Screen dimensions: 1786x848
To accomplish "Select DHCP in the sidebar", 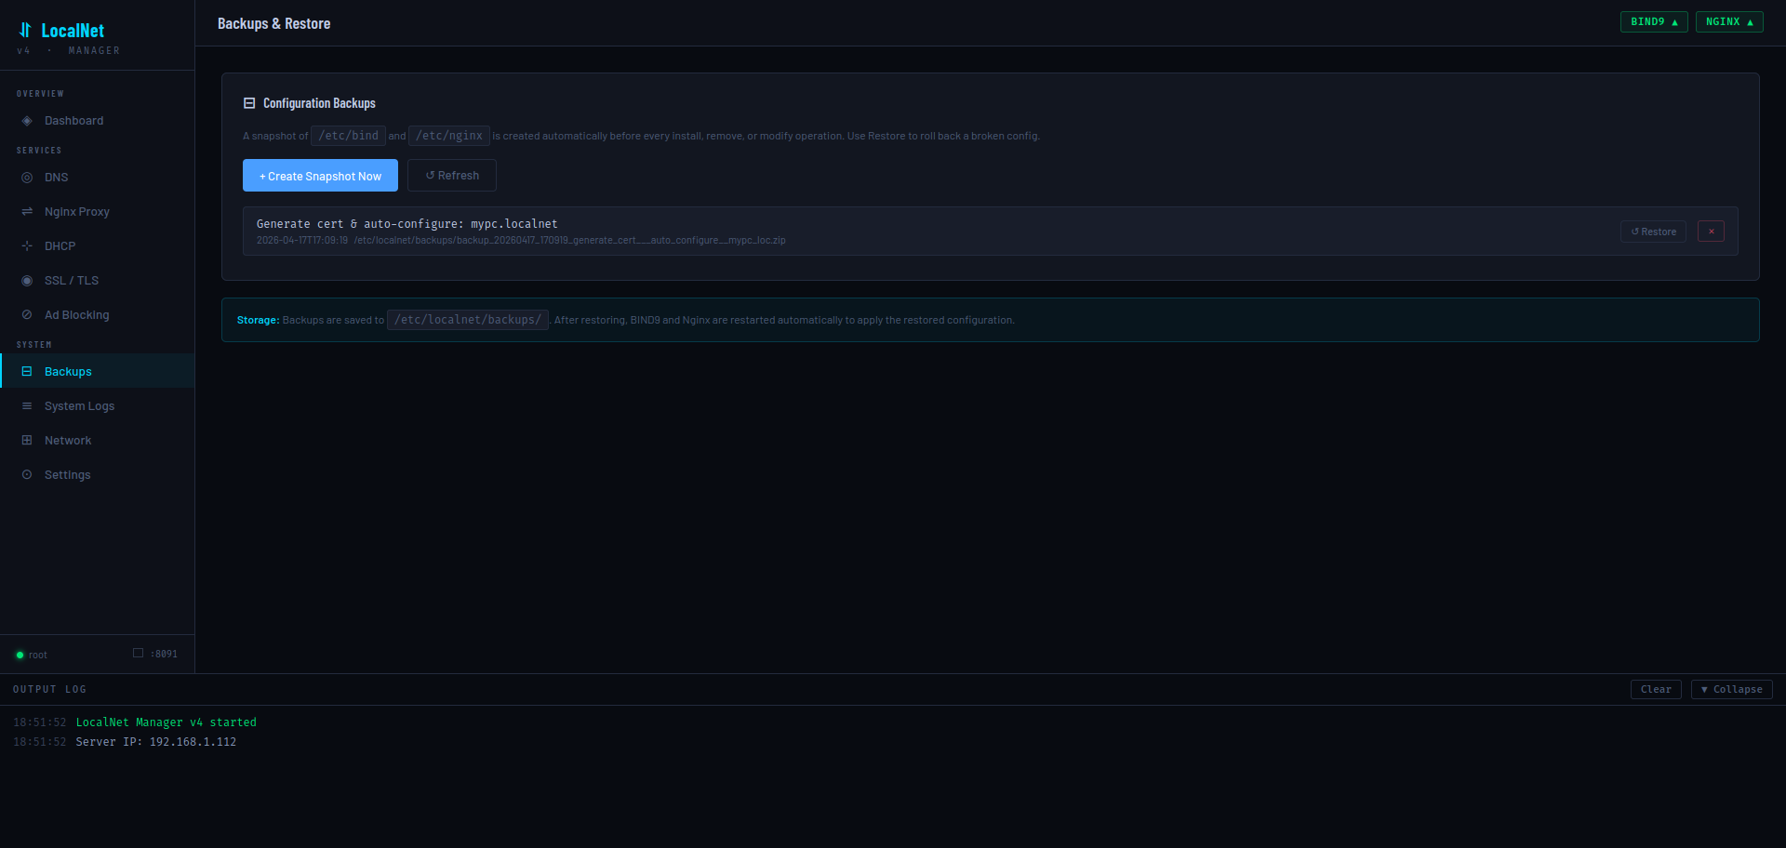I will pos(97,246).
